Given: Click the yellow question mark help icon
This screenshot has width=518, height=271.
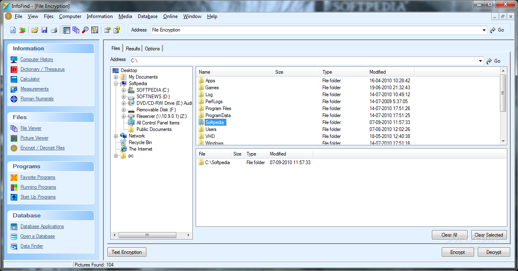Looking at the screenshot, I should (117, 30).
